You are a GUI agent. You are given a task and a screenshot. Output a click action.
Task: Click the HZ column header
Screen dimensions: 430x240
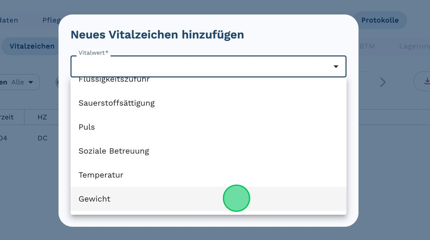(42, 117)
